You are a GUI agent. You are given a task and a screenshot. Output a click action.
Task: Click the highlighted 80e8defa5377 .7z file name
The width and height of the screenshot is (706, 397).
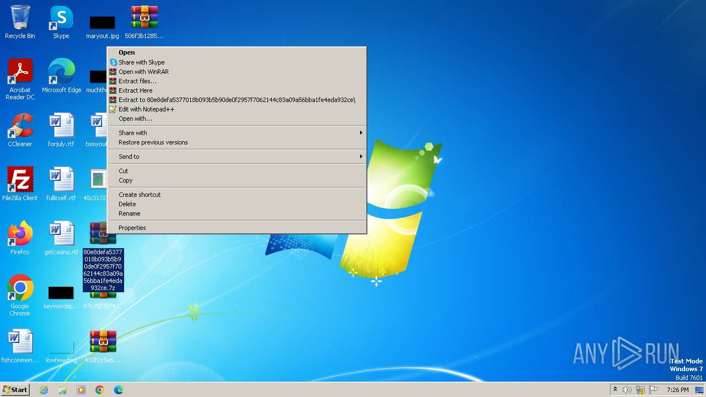(103, 270)
